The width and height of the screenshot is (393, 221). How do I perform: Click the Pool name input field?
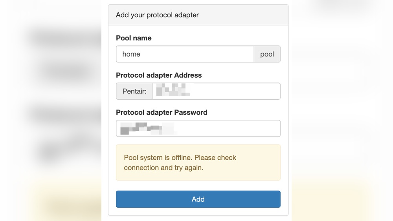pos(185,54)
